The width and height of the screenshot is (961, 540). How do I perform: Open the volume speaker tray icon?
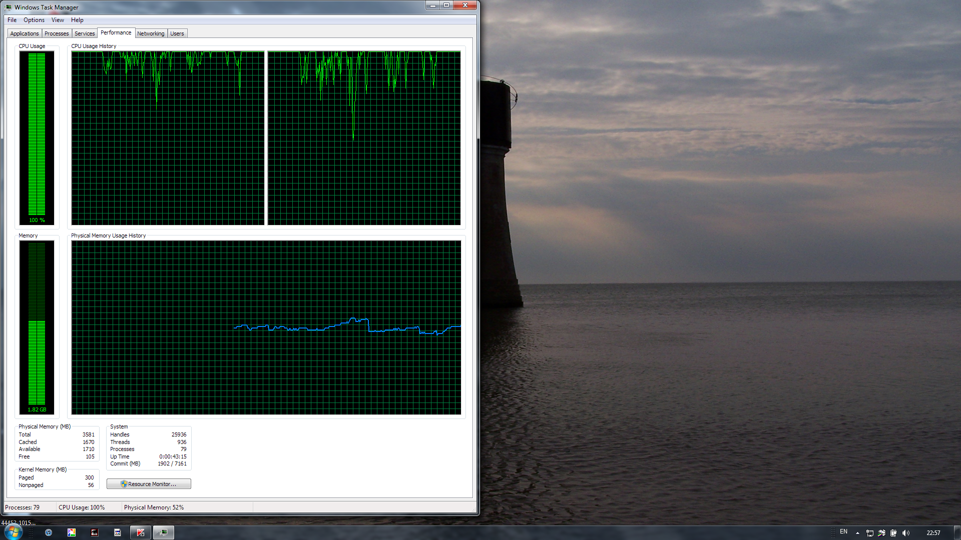(x=906, y=533)
